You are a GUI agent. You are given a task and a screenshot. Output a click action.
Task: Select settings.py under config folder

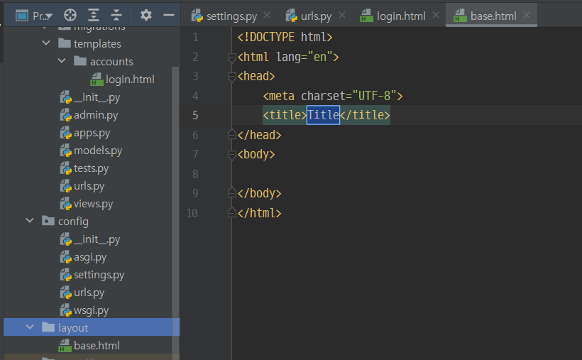click(x=99, y=275)
